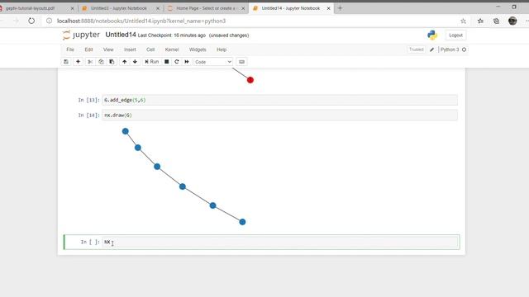Image resolution: width=529 pixels, height=297 pixels.
Task: Open the browser favorites list icon
Action: pyautogui.click(x=480, y=21)
